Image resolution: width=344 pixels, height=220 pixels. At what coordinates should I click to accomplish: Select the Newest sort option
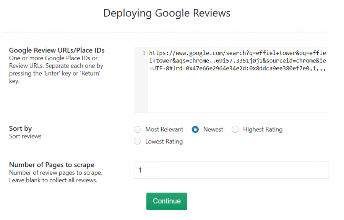click(195, 129)
